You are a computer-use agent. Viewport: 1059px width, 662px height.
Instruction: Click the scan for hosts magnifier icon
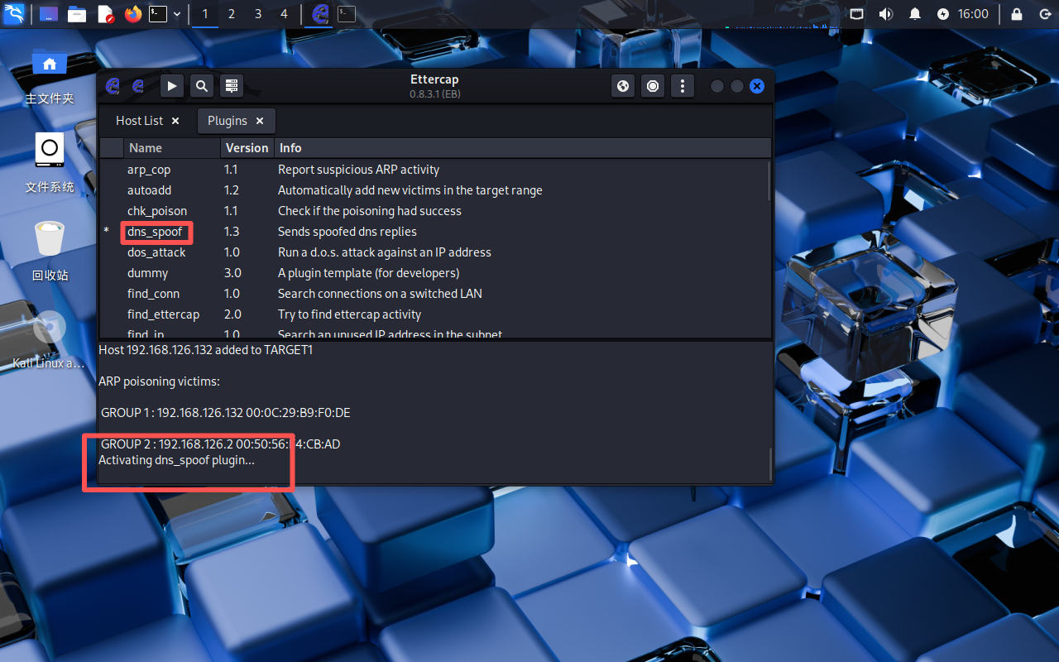click(202, 85)
